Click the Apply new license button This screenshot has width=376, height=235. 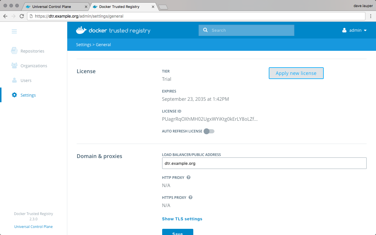[296, 73]
